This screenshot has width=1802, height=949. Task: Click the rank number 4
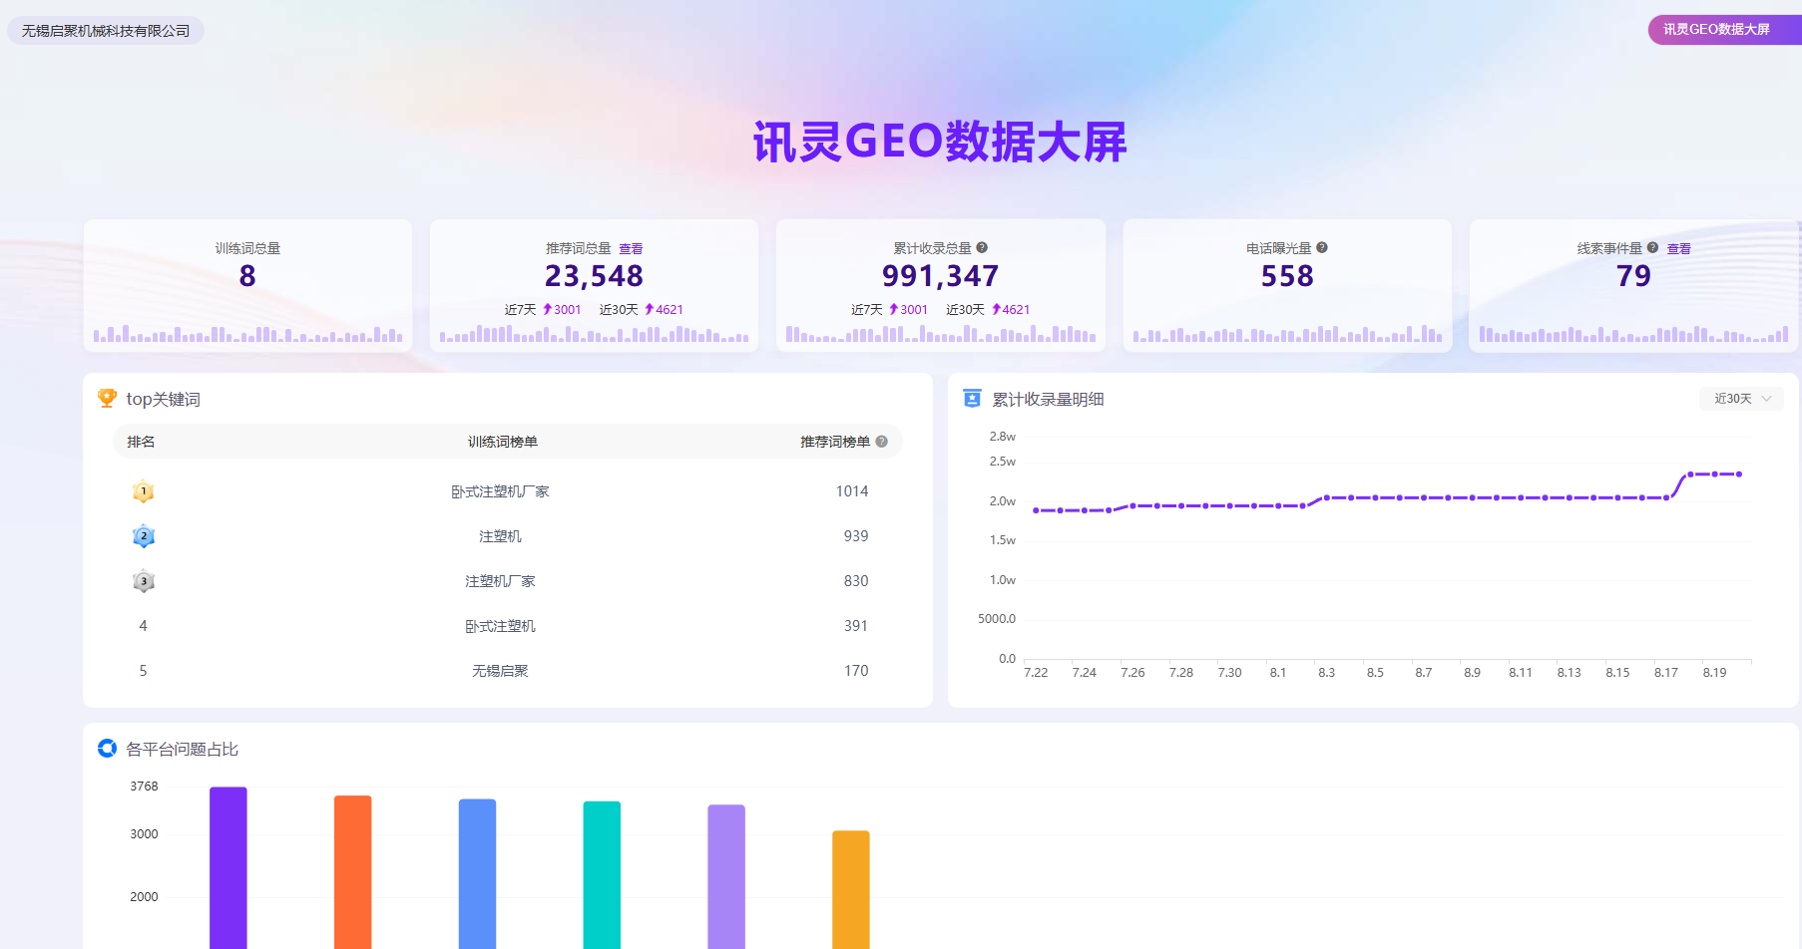point(143,626)
